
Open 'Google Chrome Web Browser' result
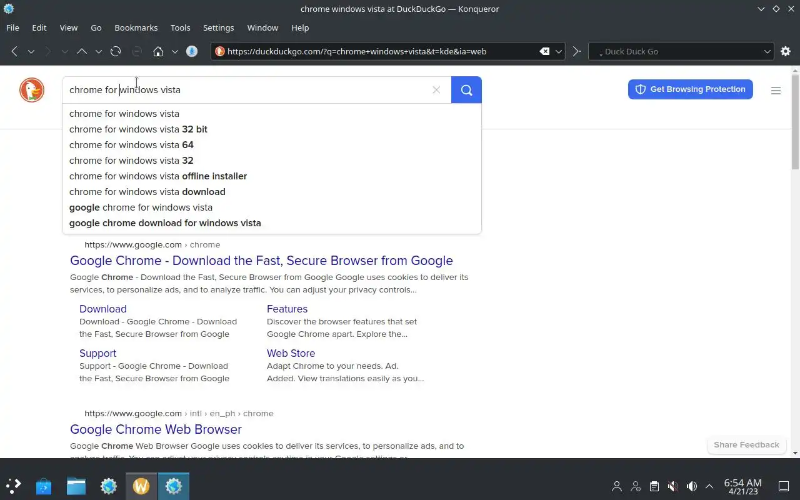click(x=156, y=429)
